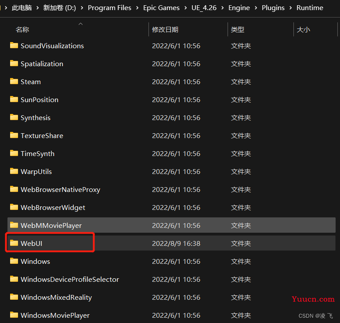Select the WindowsMixedReality folder name

(x=56, y=297)
